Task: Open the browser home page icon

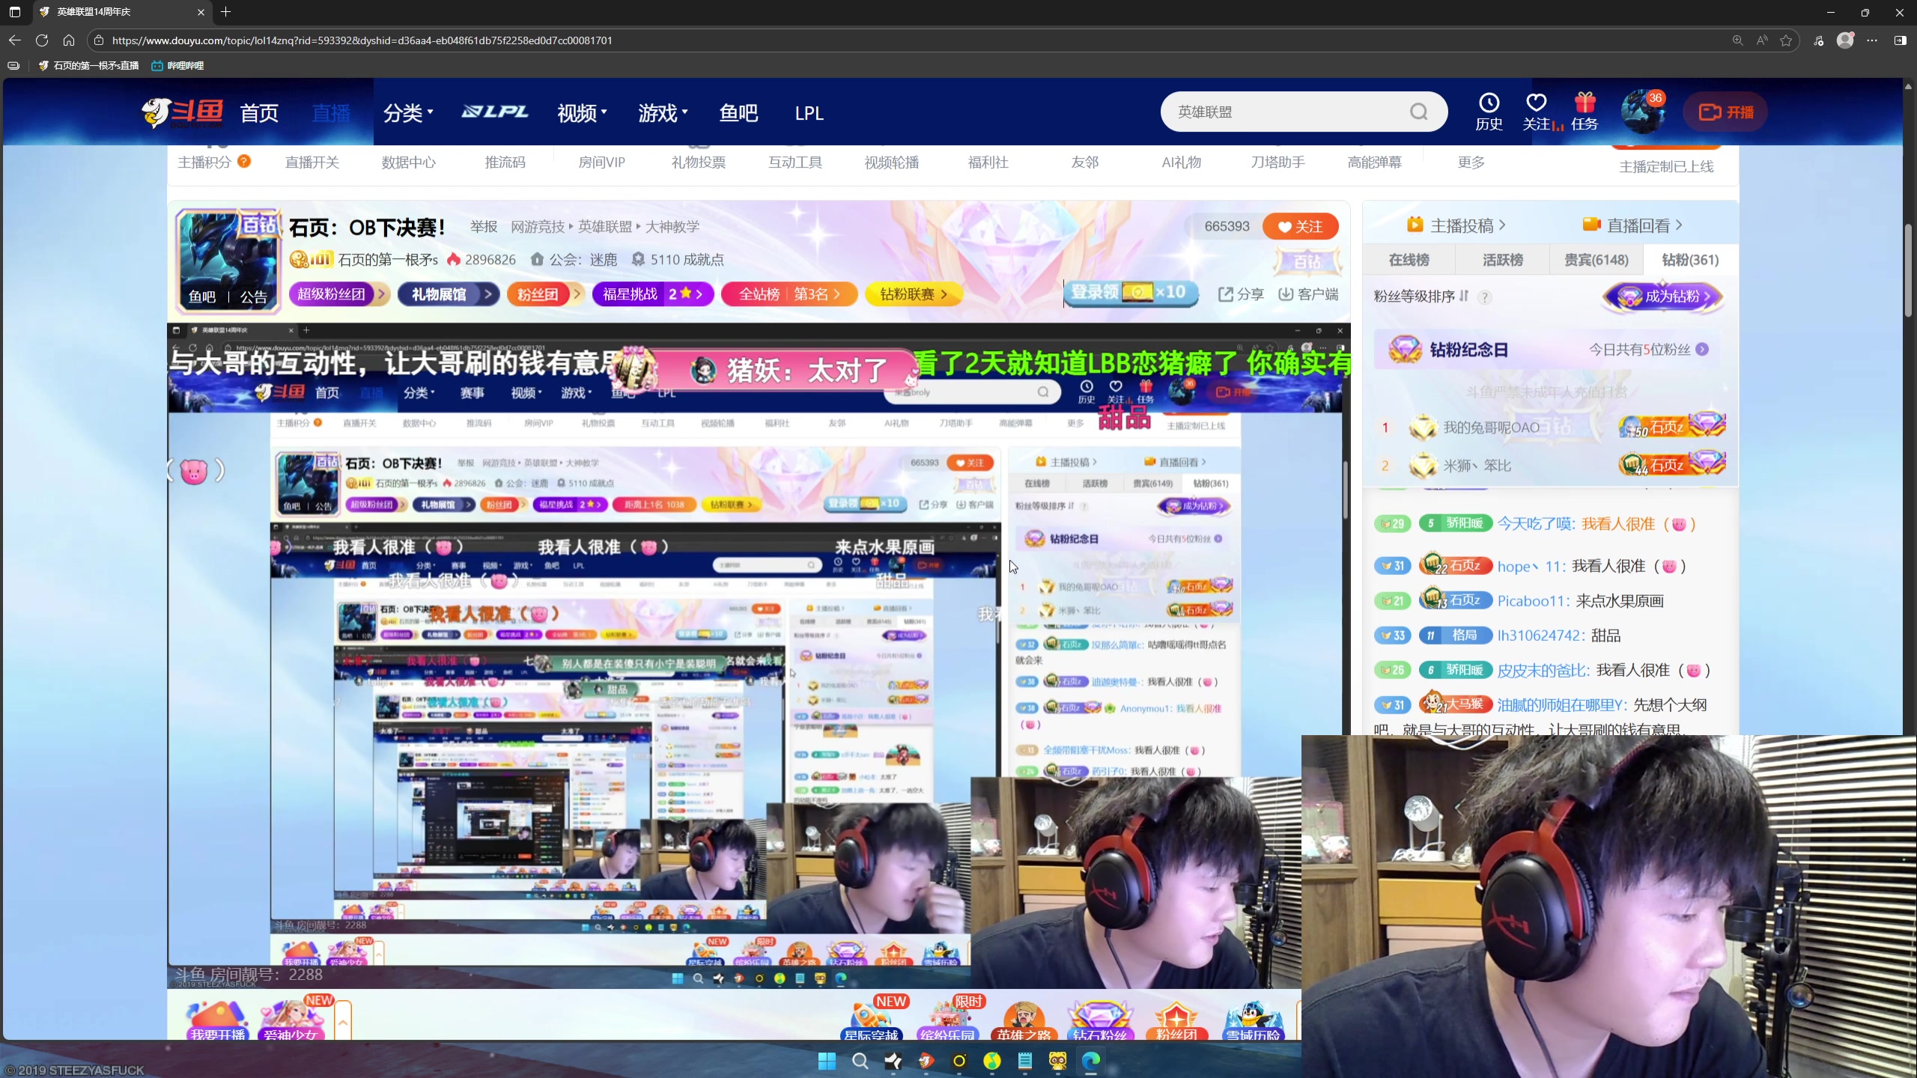Action: [x=69, y=40]
